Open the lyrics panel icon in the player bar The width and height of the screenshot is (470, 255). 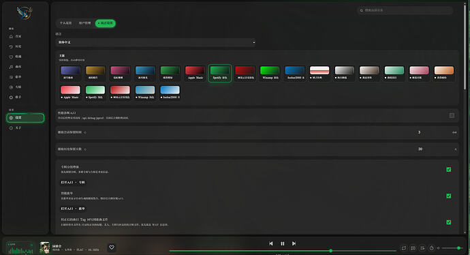[x=413, y=247]
